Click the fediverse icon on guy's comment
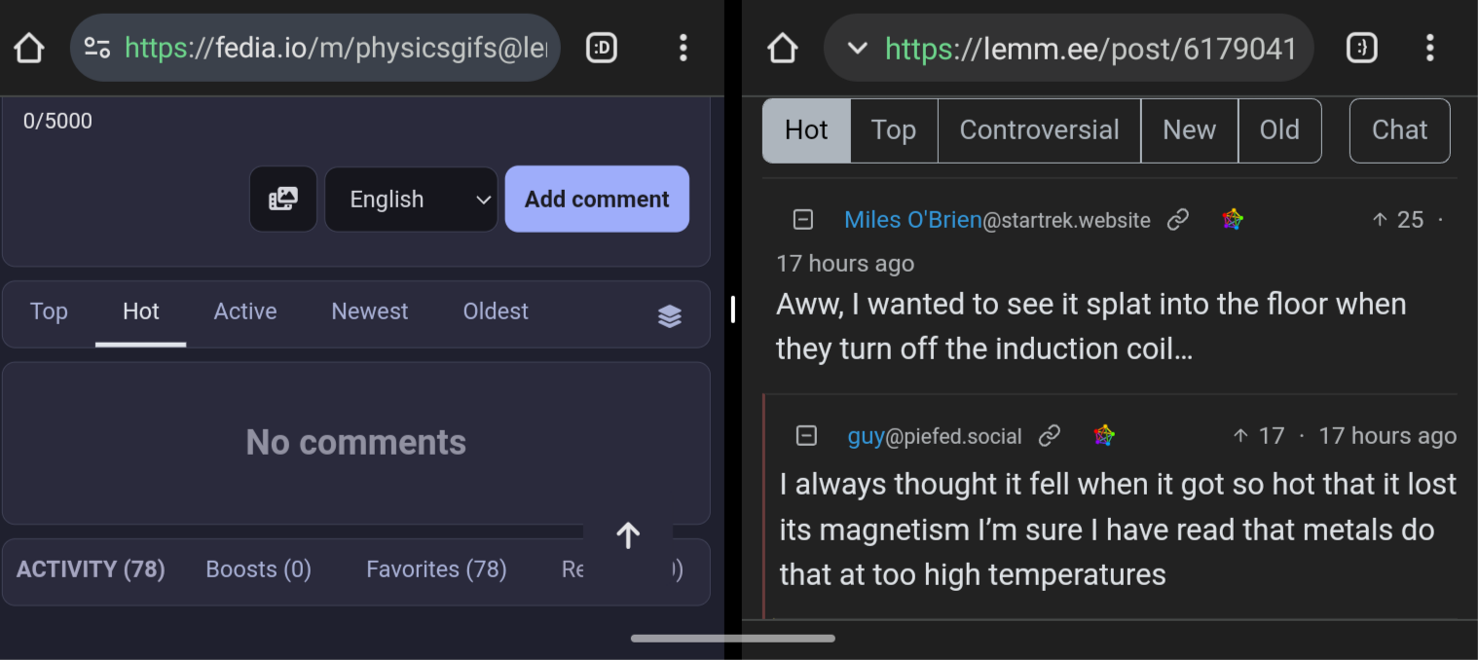This screenshot has height=660, width=1478. point(1103,436)
